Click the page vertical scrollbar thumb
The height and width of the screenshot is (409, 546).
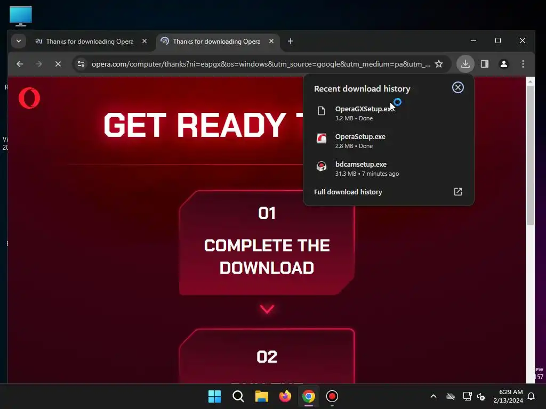tap(530, 155)
